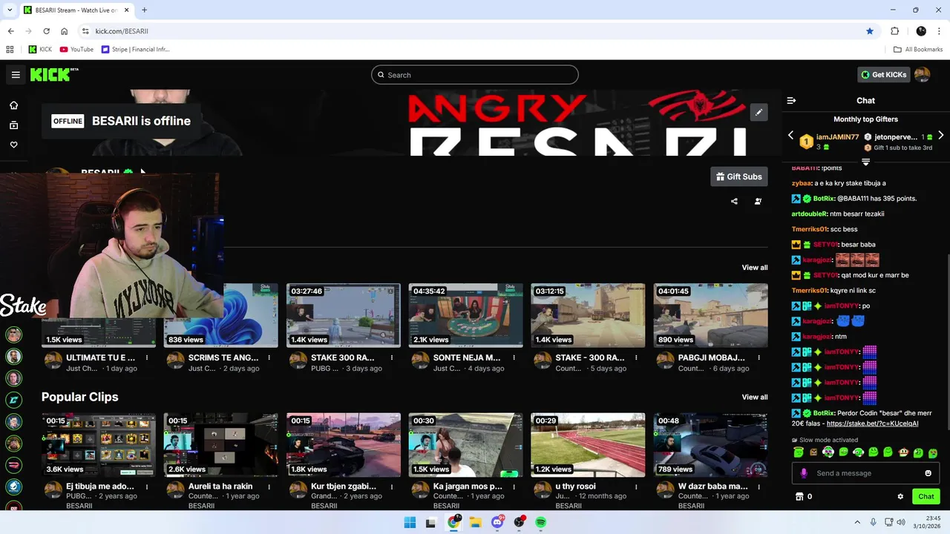Open options for u thy rosoi clip
Screen dimensions: 950x534
636,487
